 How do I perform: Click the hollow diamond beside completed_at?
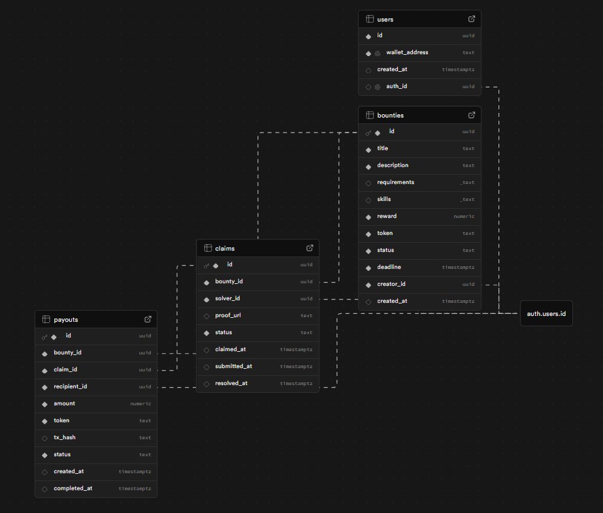[44, 489]
